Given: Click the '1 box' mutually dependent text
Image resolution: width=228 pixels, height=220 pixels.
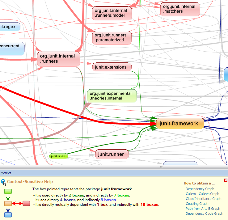Looking at the screenshot, I should tap(102, 205).
